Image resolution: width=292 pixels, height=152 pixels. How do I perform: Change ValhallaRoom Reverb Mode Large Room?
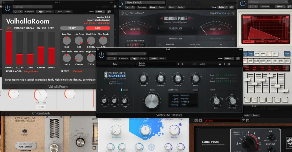(x=31, y=71)
